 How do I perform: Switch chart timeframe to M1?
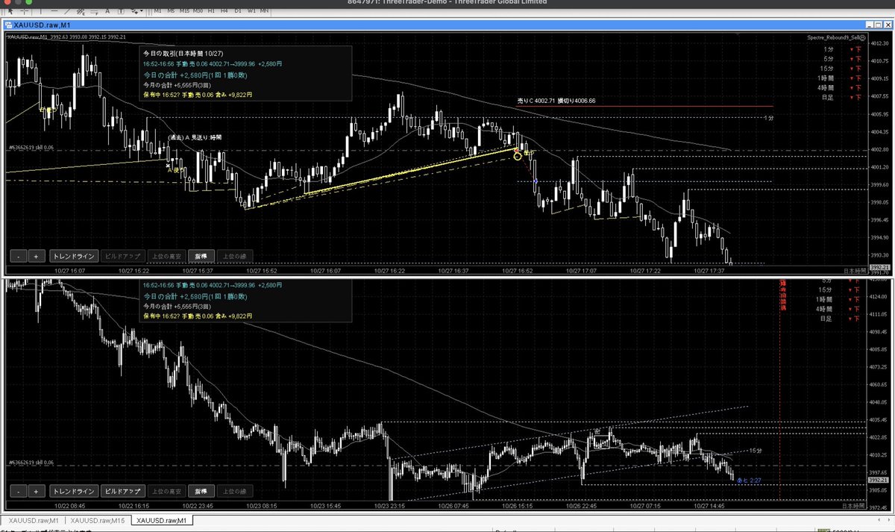[x=157, y=11]
